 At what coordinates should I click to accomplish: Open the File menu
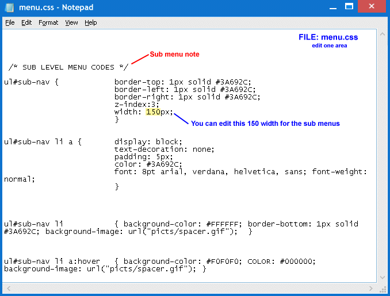(10, 22)
